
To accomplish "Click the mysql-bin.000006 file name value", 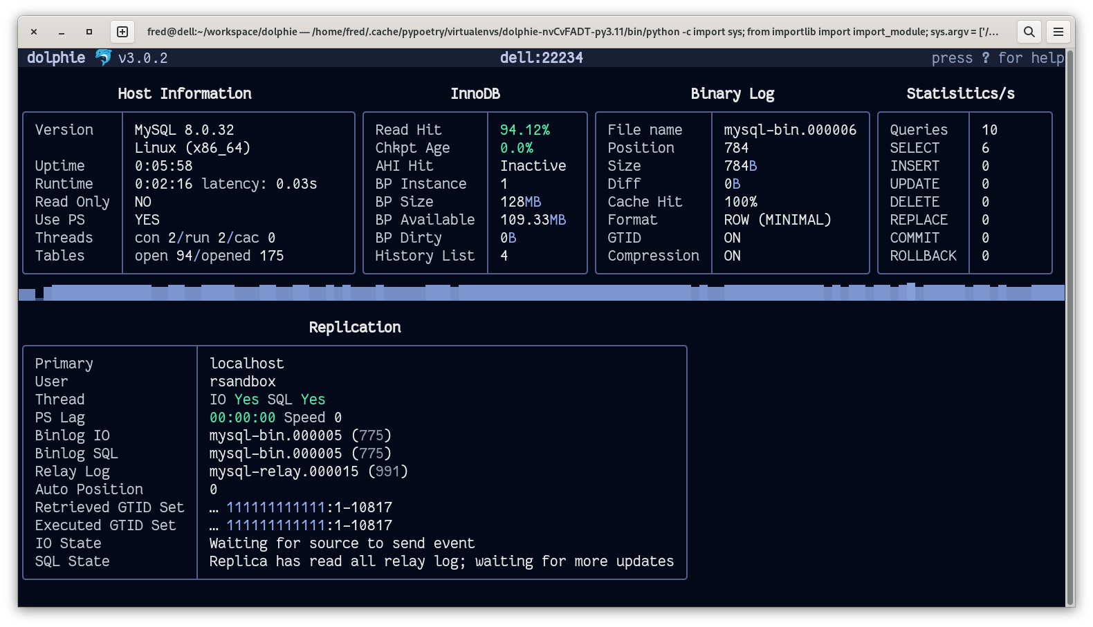I will 790,130.
